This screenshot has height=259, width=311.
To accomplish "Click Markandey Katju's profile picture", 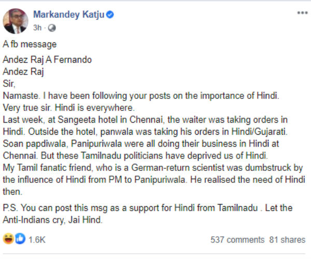I will pos(15,21).
